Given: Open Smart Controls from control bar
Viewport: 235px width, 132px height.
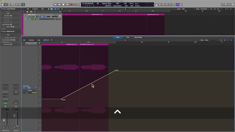Looking at the screenshot, I should [x=17, y=5].
